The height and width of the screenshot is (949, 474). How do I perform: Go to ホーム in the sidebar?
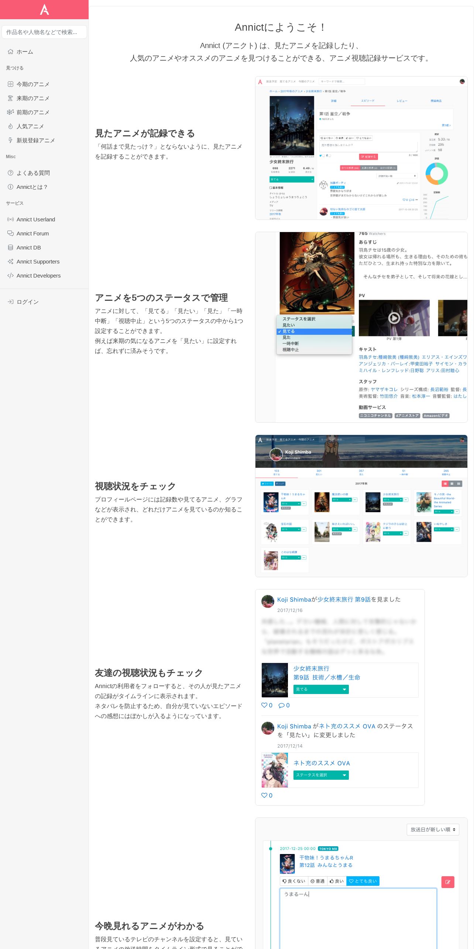click(44, 52)
